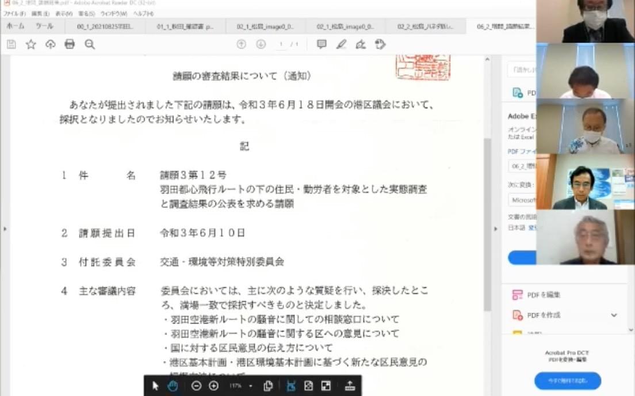Toggle fit-width scrolling page mode
Image resolution: width=635 pixels, height=396 pixels.
pos(291,386)
